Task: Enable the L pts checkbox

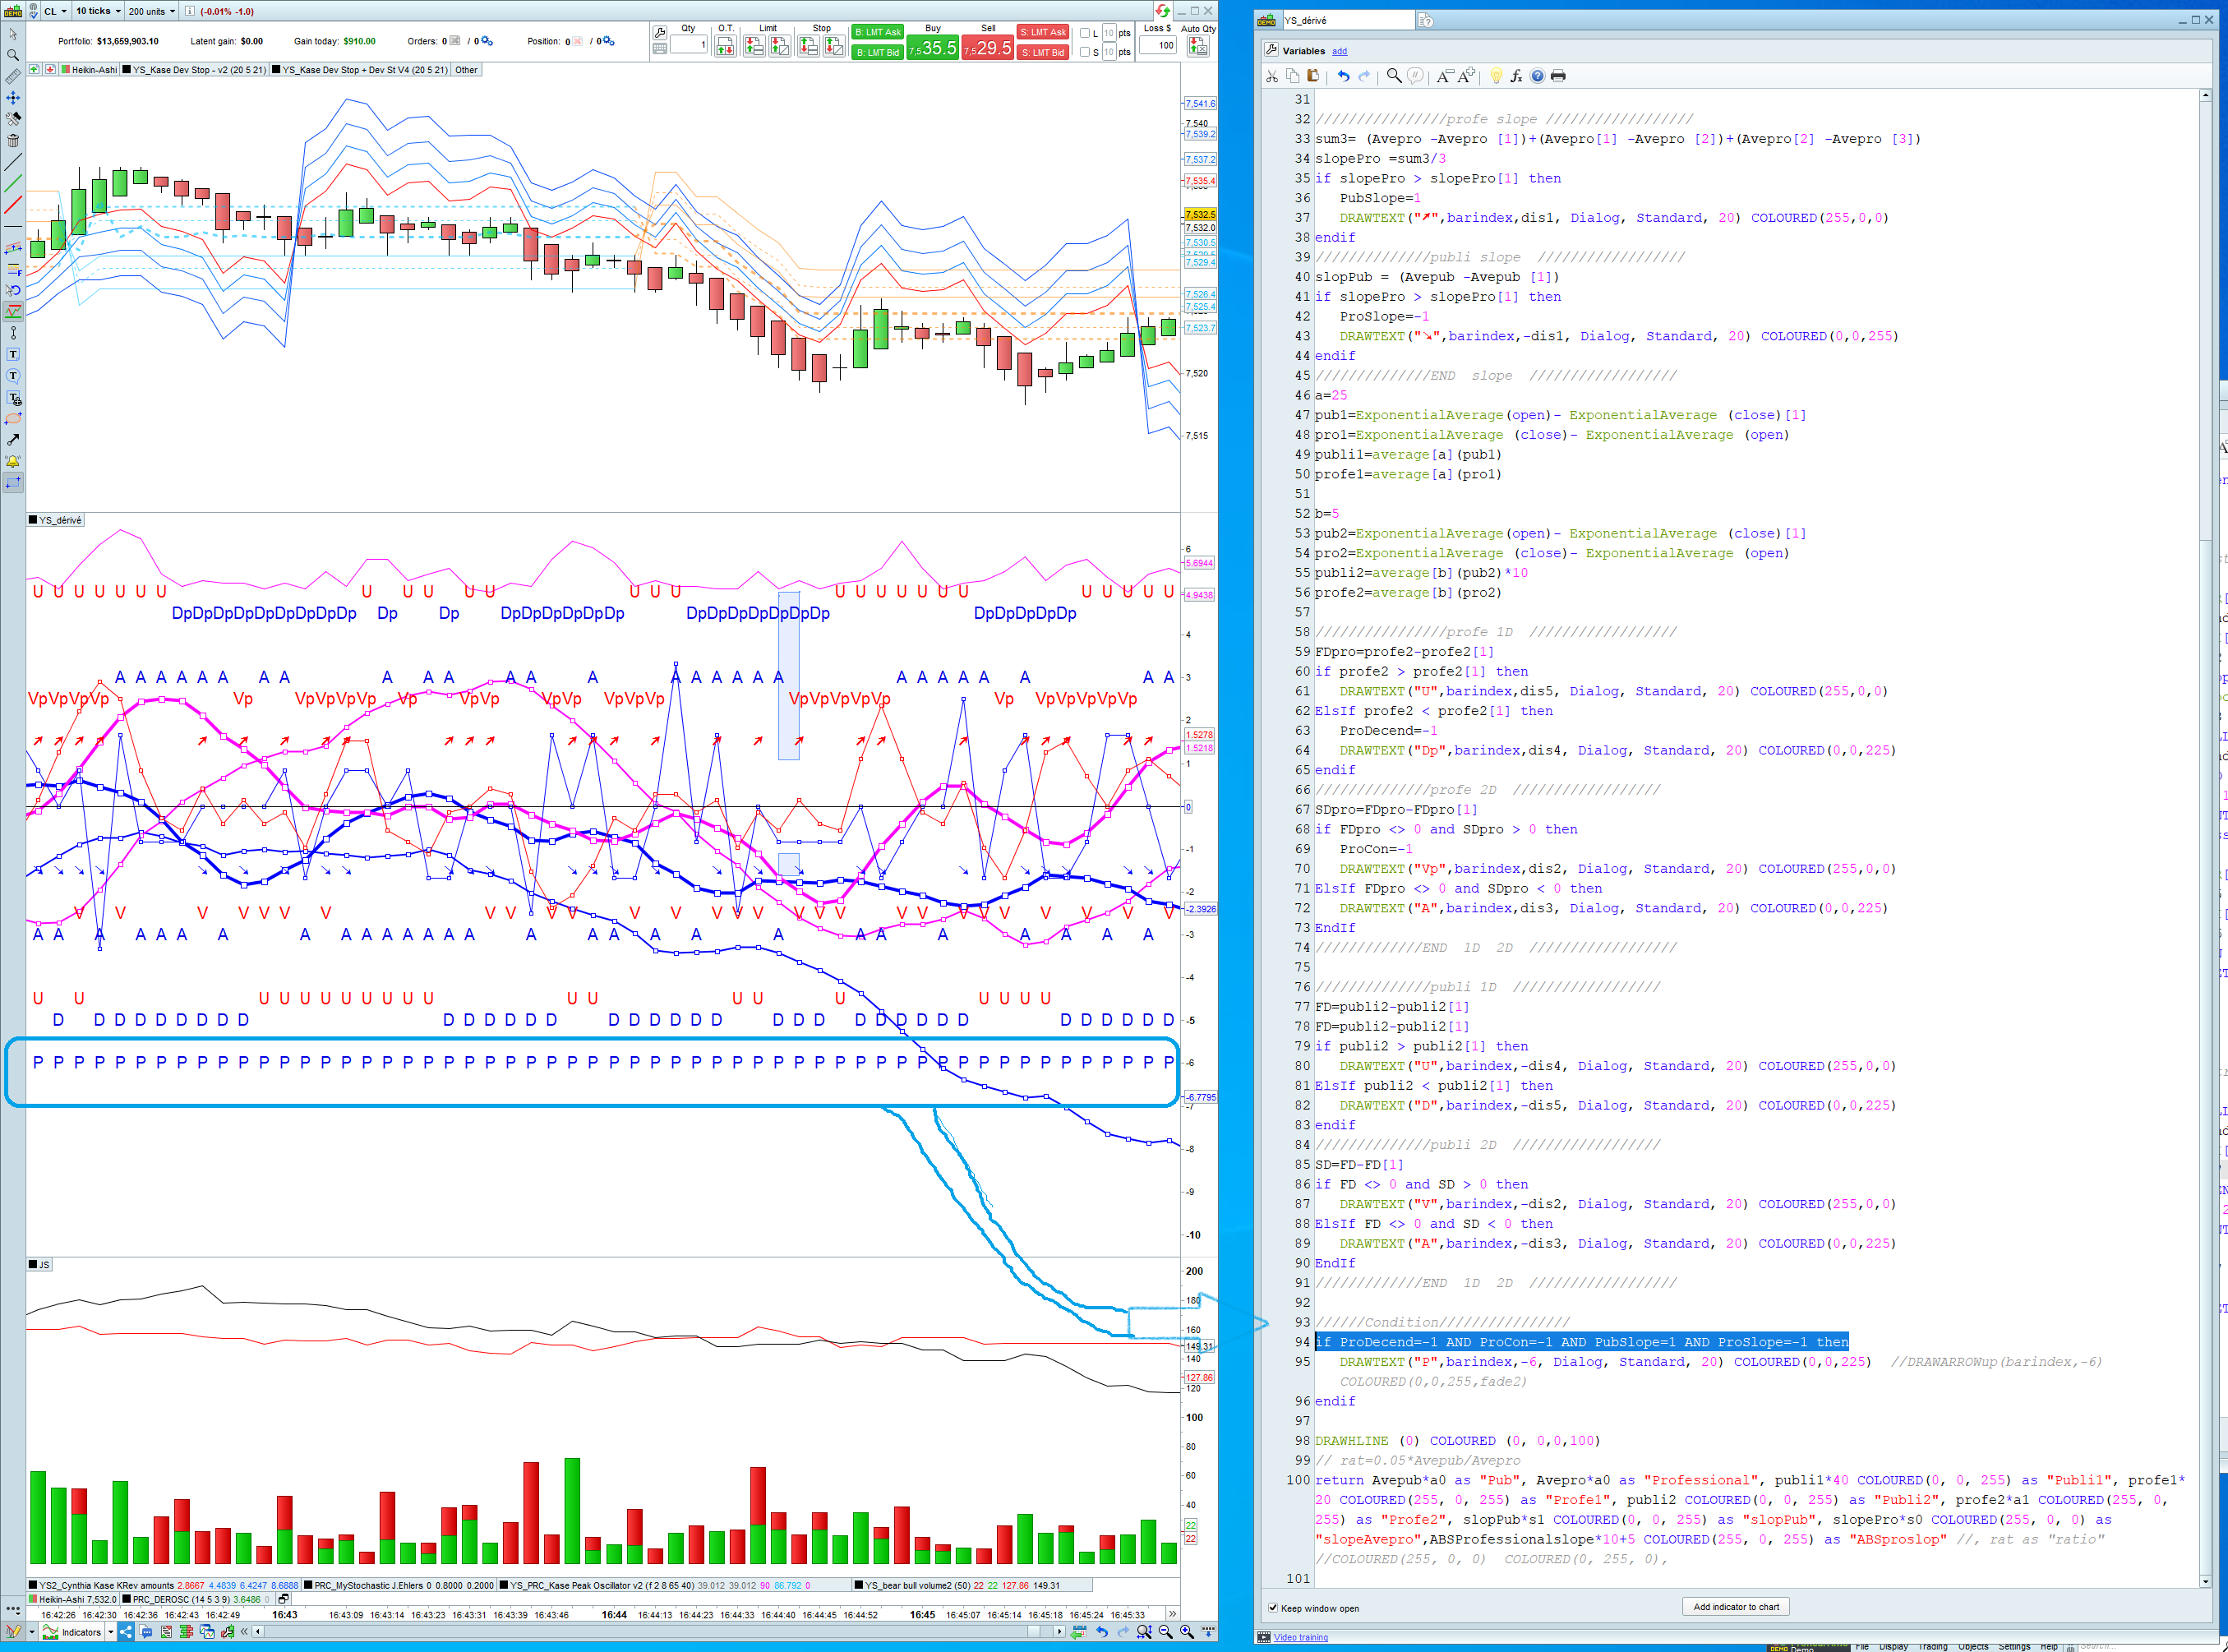Action: click(1085, 33)
